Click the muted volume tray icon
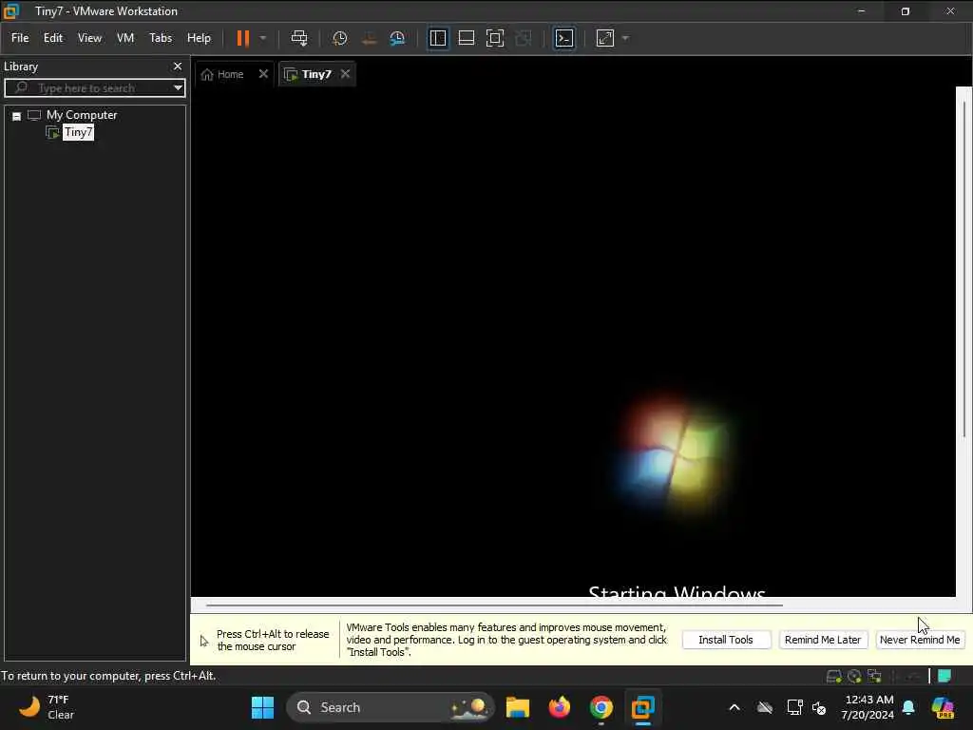973x730 pixels. [819, 707]
